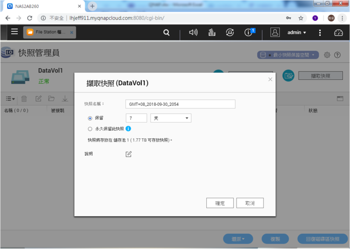The width and height of the screenshot is (350, 249).
Task: Select 永久保留此快照 radio option
Action: point(90,129)
